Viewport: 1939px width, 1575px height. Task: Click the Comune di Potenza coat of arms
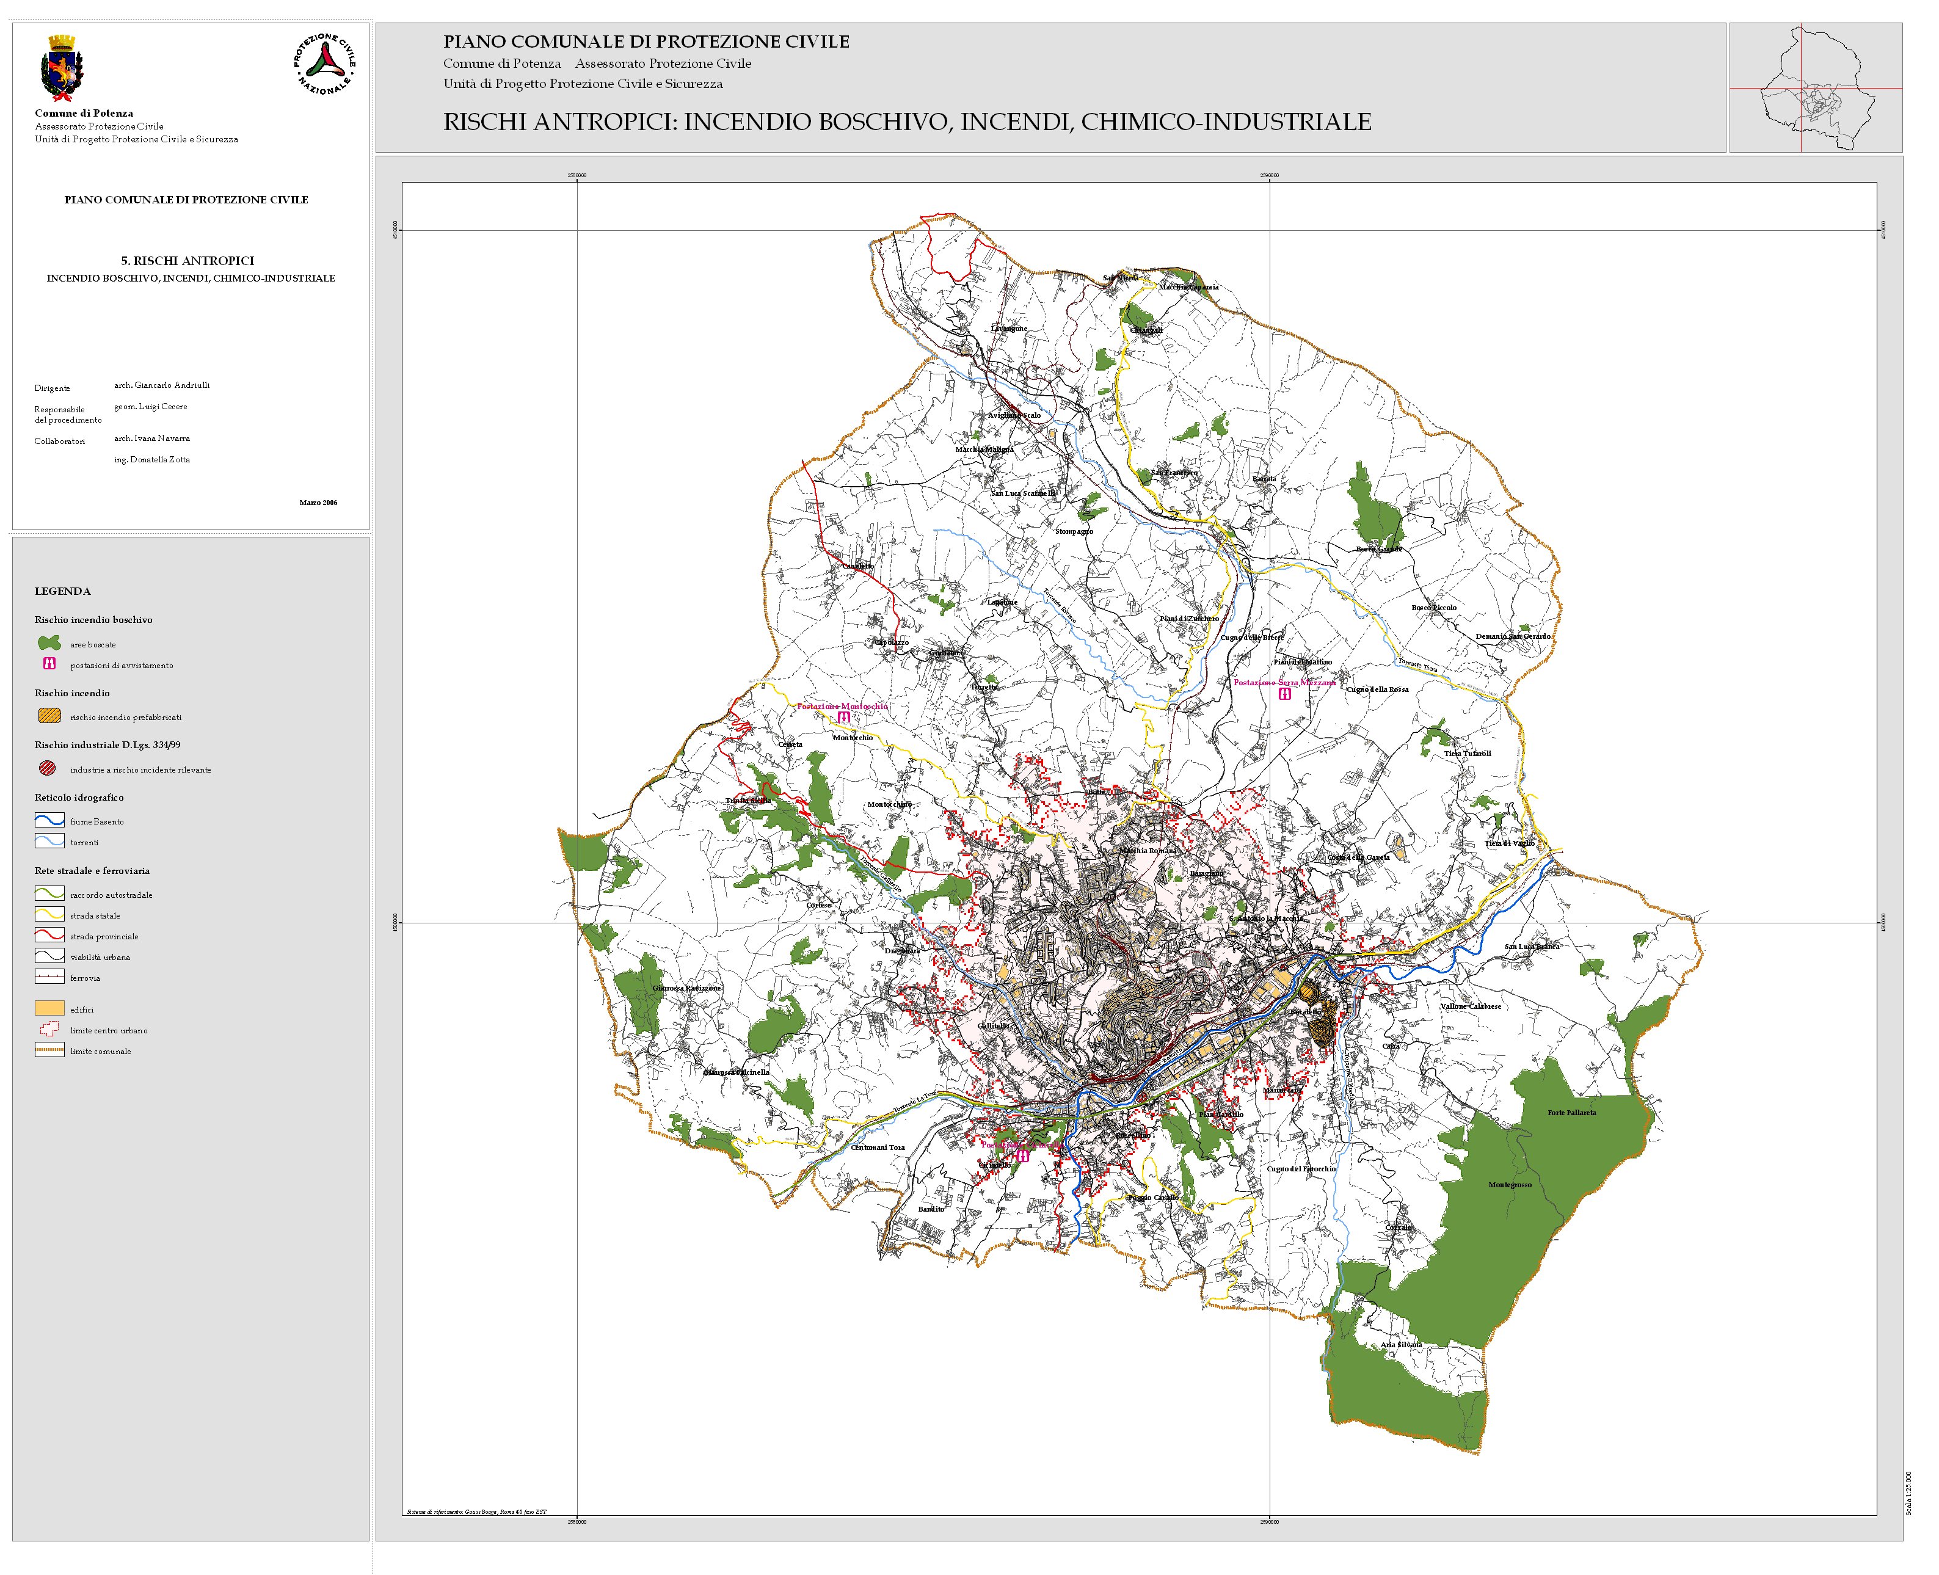pyautogui.click(x=62, y=69)
